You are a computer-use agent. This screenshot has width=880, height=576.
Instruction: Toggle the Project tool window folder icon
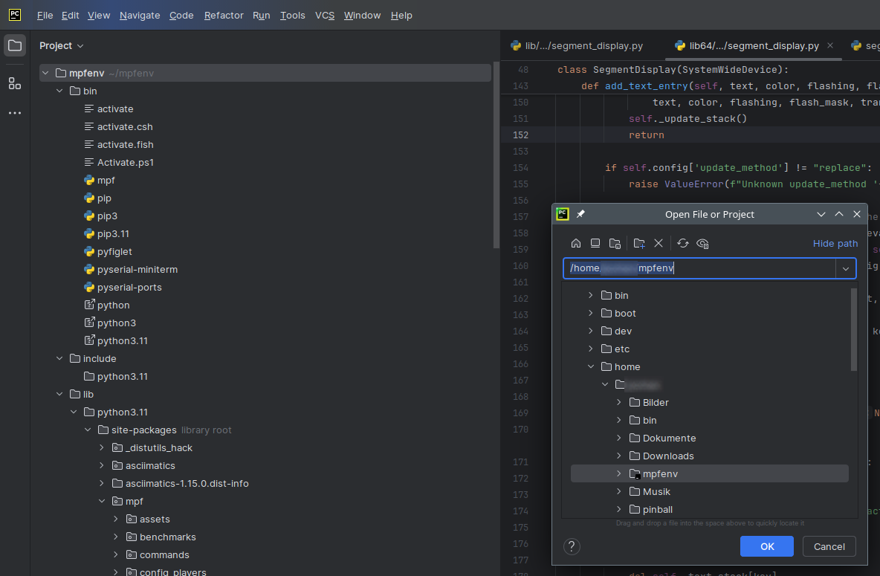tap(15, 45)
